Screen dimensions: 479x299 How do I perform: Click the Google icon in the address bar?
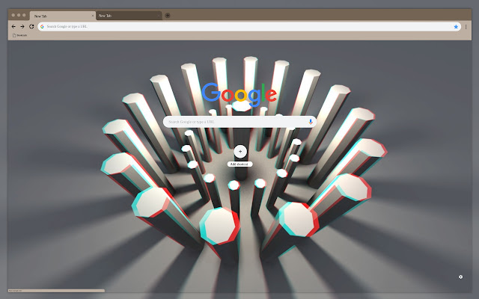(42, 27)
